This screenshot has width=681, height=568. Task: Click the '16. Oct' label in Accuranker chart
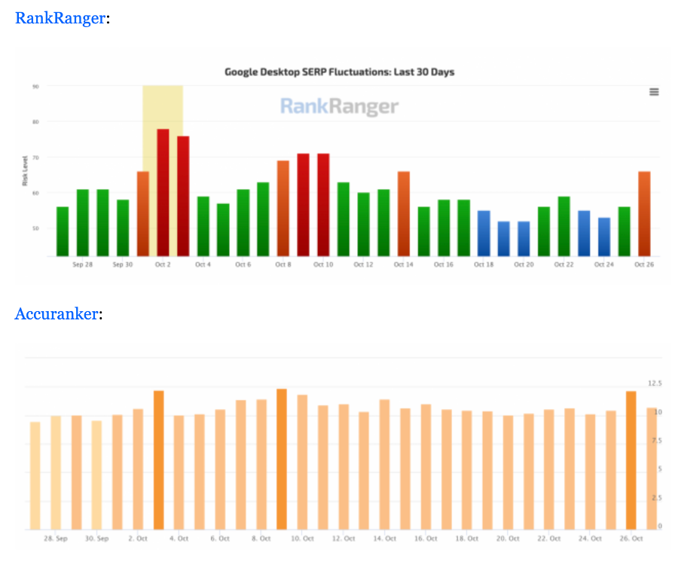(426, 539)
